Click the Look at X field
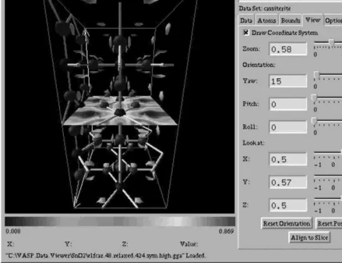 point(288,159)
